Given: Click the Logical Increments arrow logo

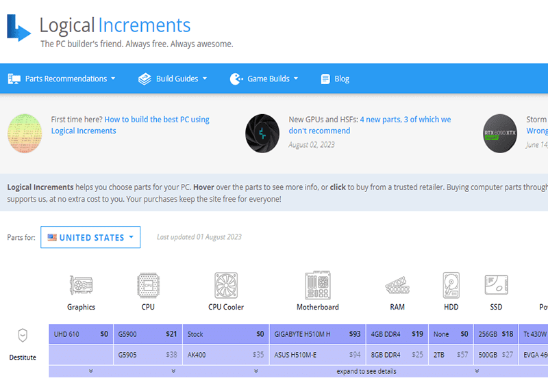Looking at the screenshot, I should pos(19,27).
